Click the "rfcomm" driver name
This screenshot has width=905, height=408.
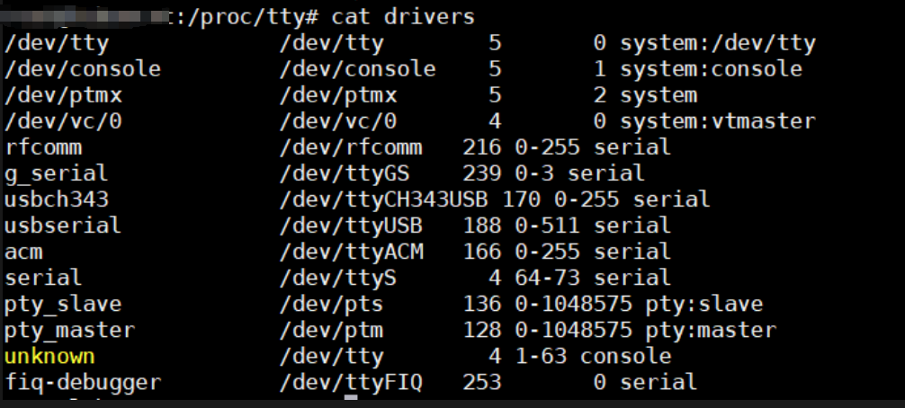43,146
